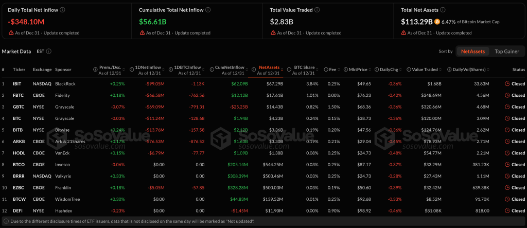Viewport: 527px width, 228px height.
Task: Select NetAssets sort option
Action: (472, 51)
